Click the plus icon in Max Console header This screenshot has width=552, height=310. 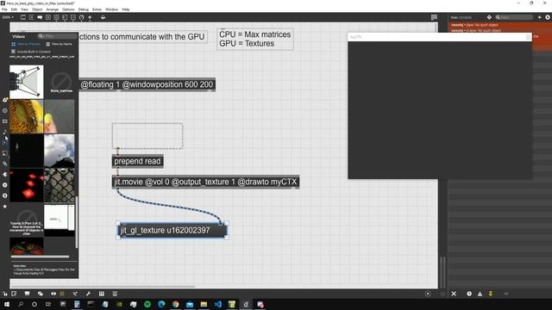[539, 17]
